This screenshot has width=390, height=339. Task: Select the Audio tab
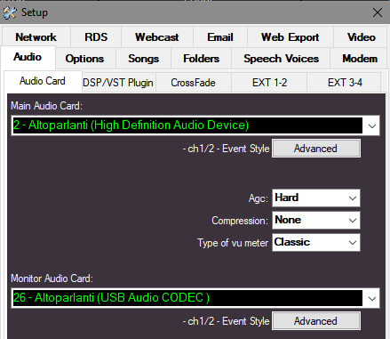28,57
